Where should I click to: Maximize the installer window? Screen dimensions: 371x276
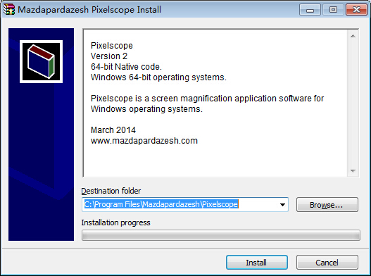click(333, 10)
